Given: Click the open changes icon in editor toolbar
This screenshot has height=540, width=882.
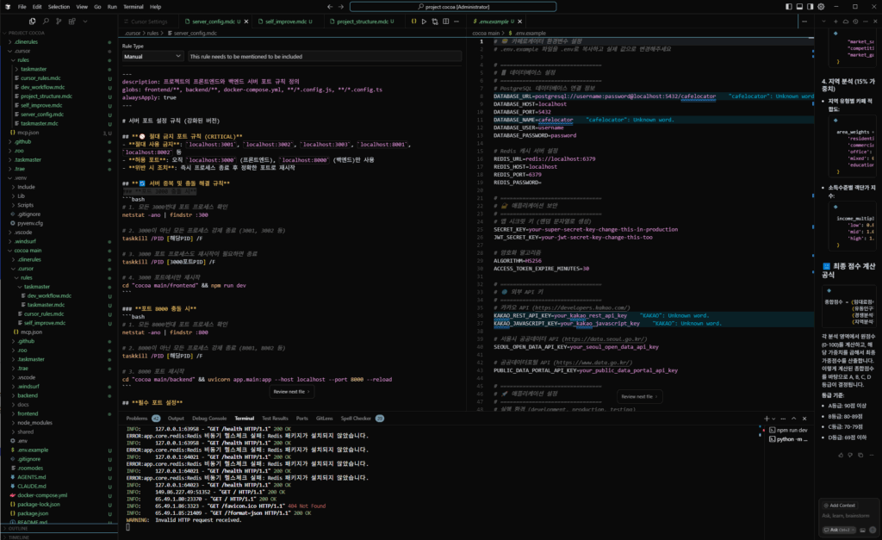Looking at the screenshot, I should 435,22.
